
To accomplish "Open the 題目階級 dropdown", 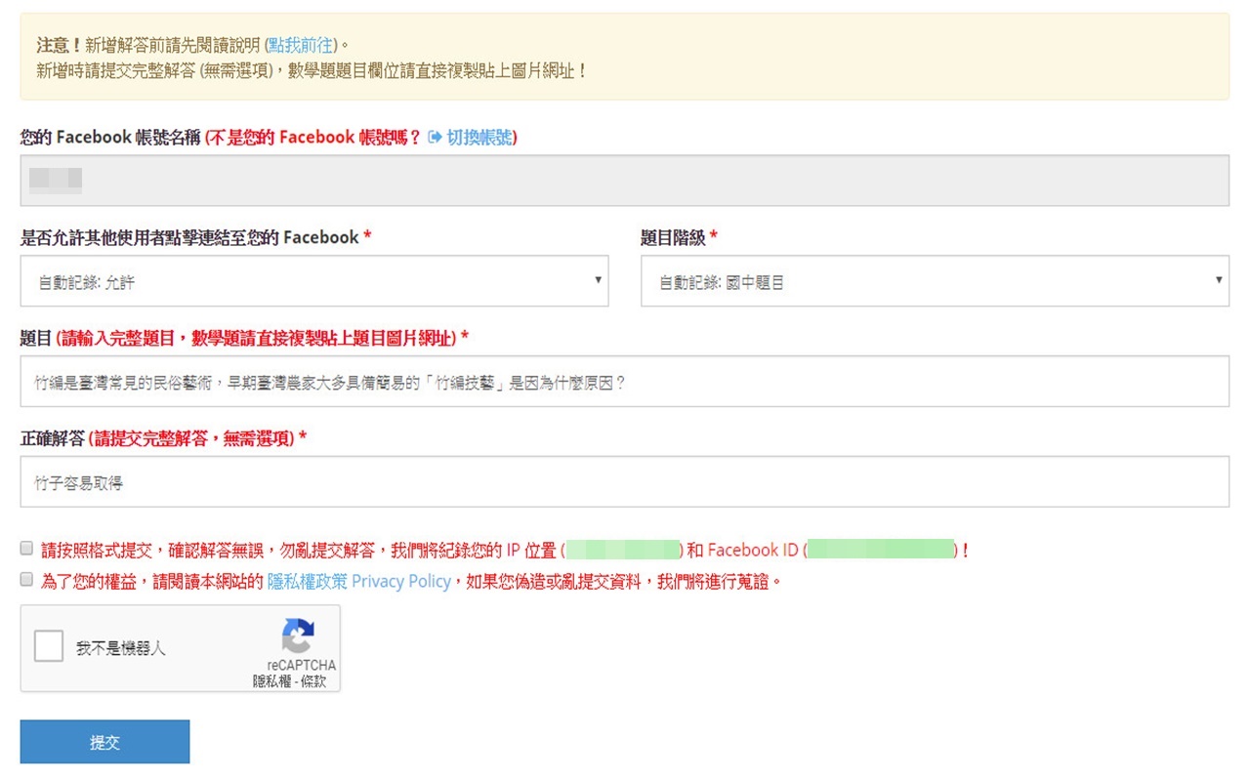I will click(x=933, y=280).
